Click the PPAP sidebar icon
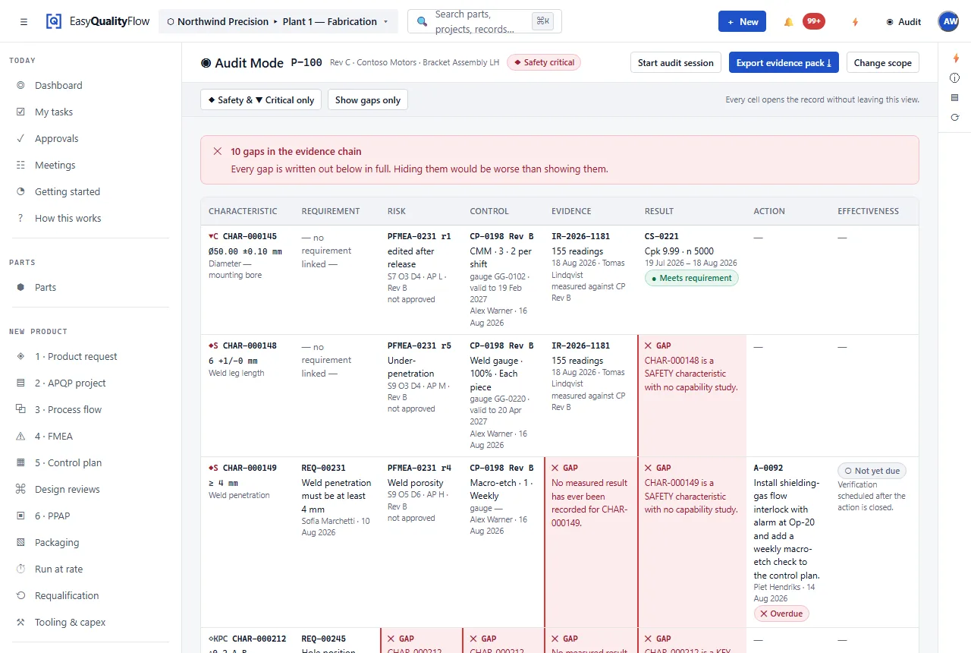Image resolution: width=971 pixels, height=653 pixels. click(20, 516)
